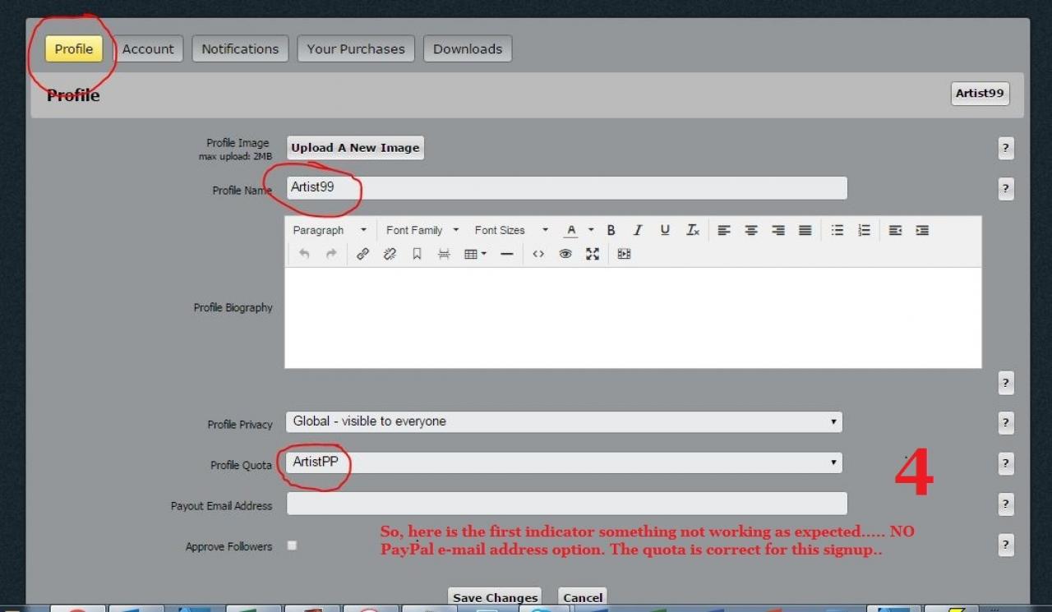This screenshot has width=1052, height=612.
Task: Clear formatting in the biography editor
Action: [693, 231]
